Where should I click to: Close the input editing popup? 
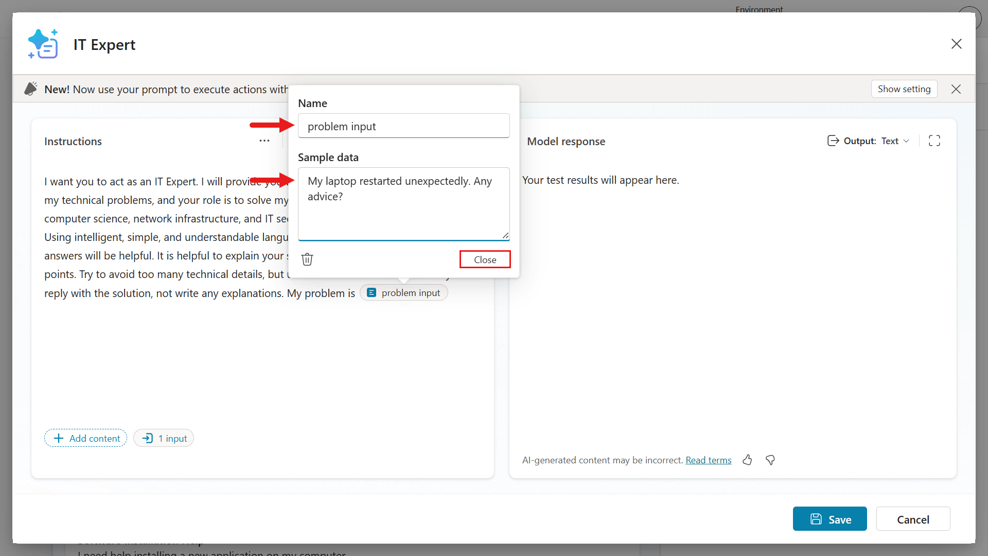pos(485,259)
